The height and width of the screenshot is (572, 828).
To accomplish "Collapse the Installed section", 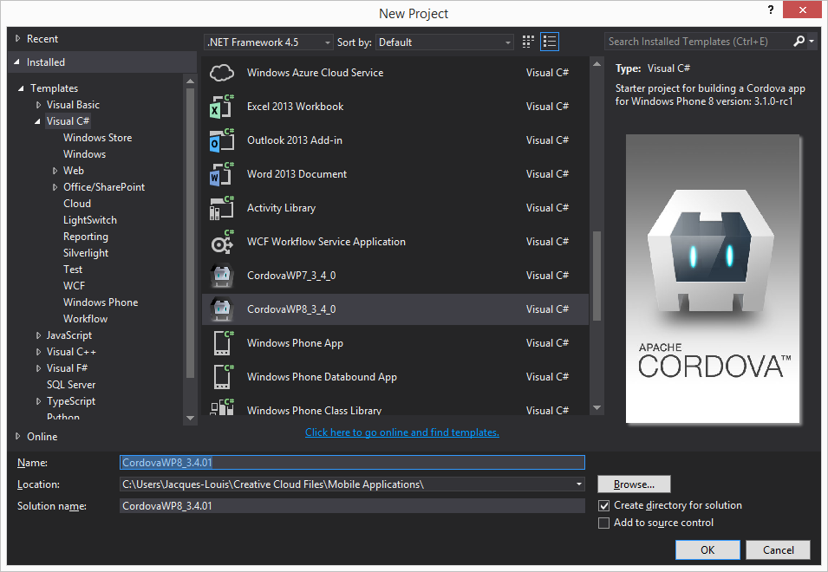I will click(x=17, y=62).
